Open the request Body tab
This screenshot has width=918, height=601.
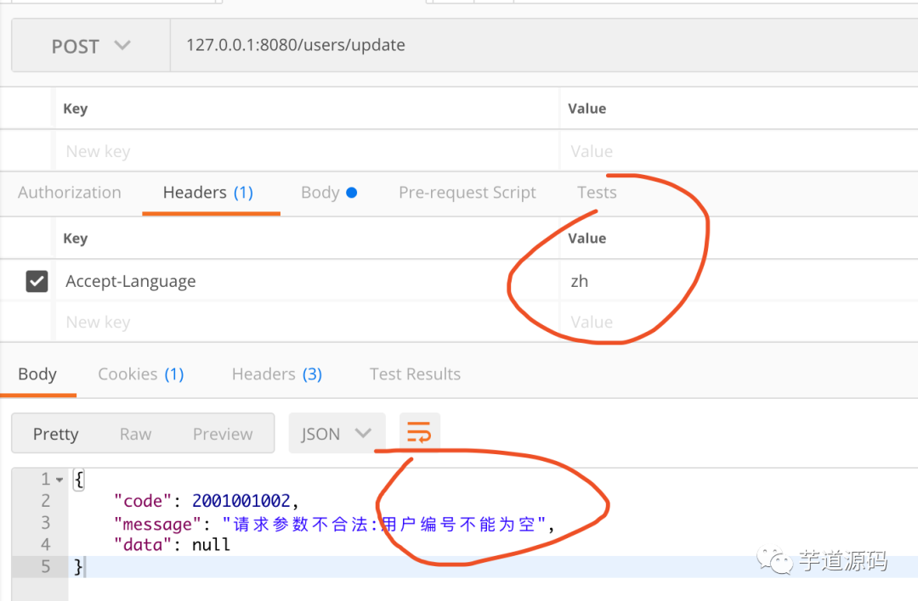click(x=328, y=193)
